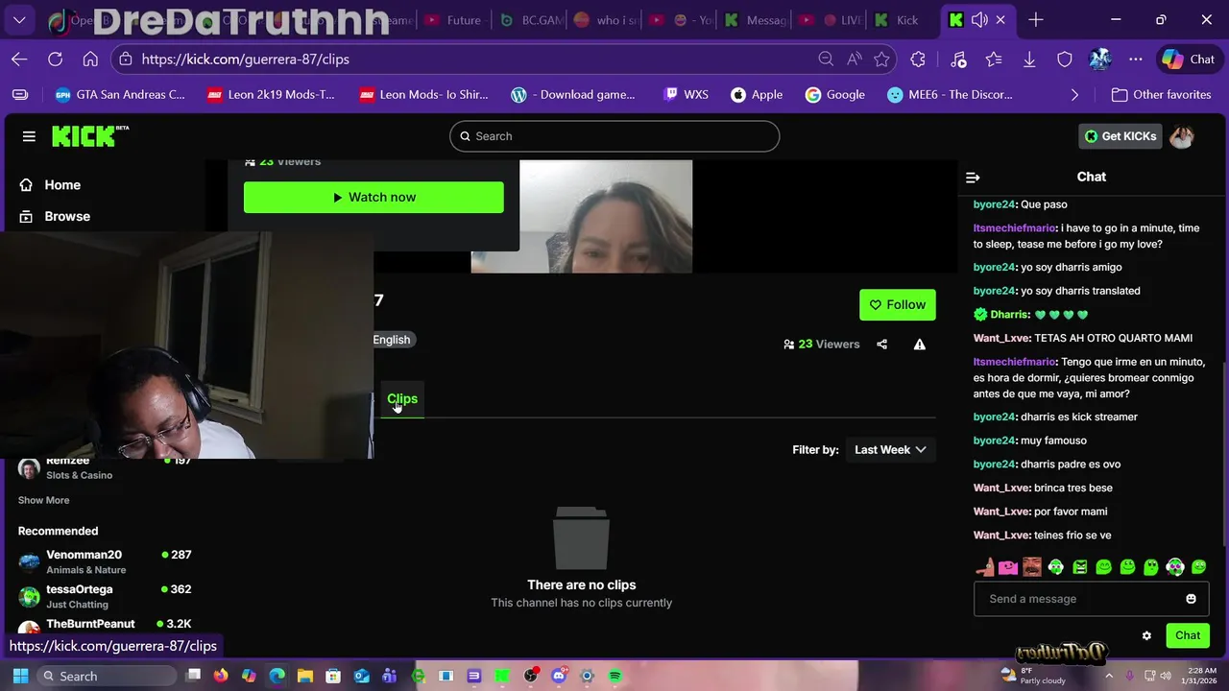The width and height of the screenshot is (1229, 691).
Task: Click Show More in the sidebar
Action: point(43,500)
